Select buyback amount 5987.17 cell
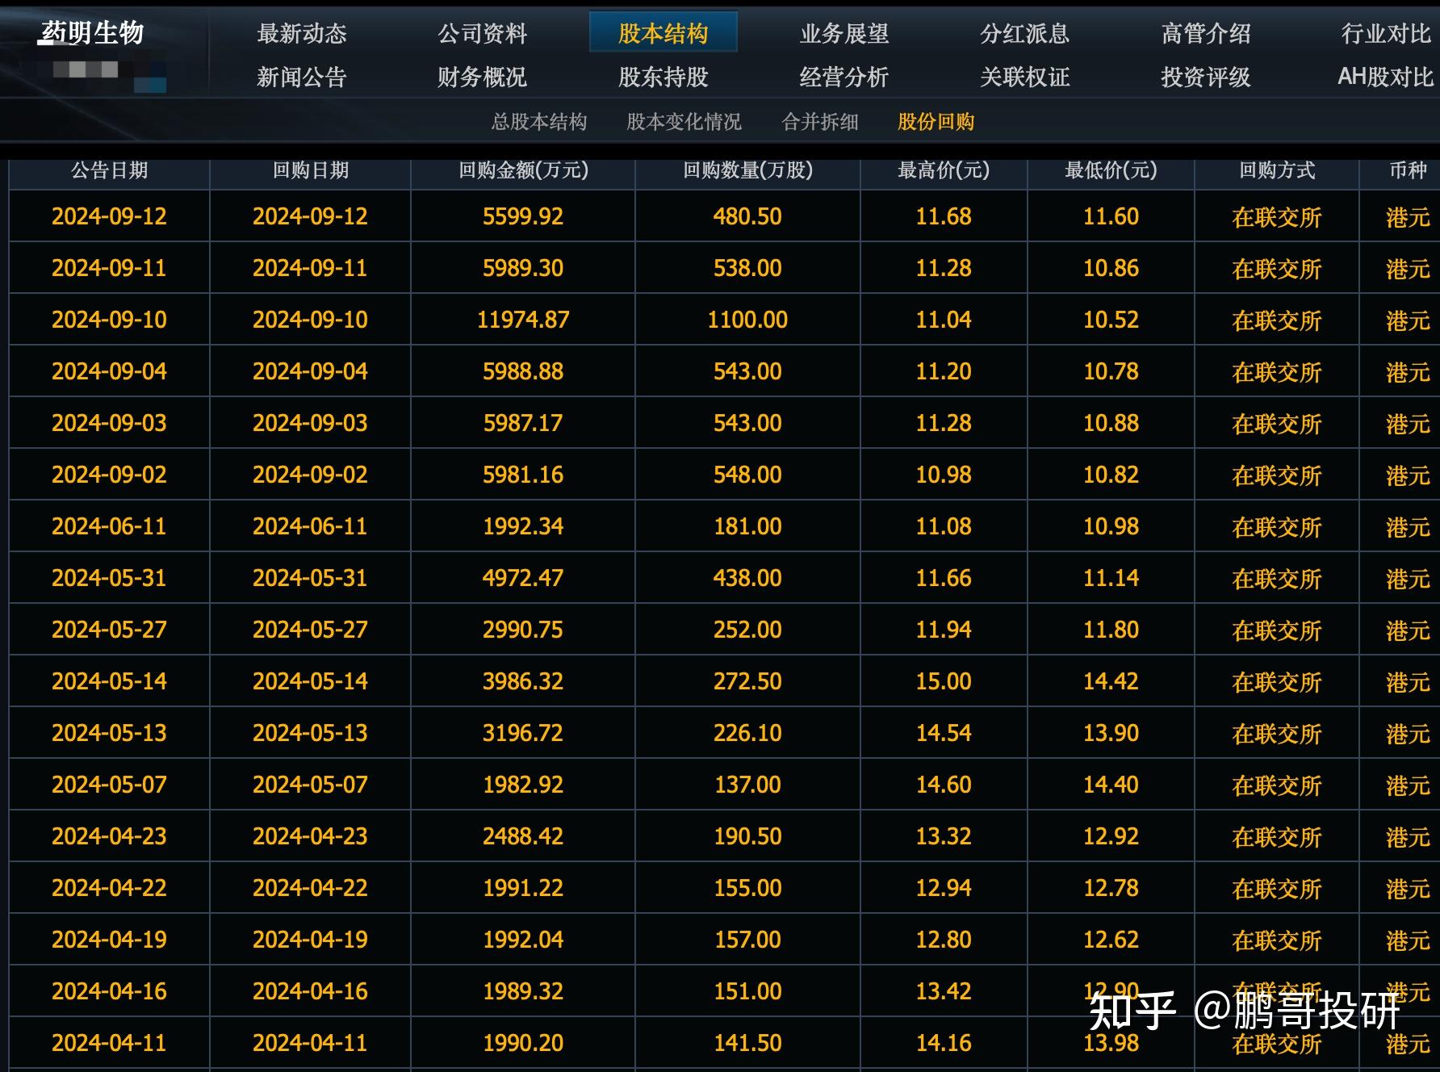Image resolution: width=1440 pixels, height=1072 pixels. click(x=523, y=423)
